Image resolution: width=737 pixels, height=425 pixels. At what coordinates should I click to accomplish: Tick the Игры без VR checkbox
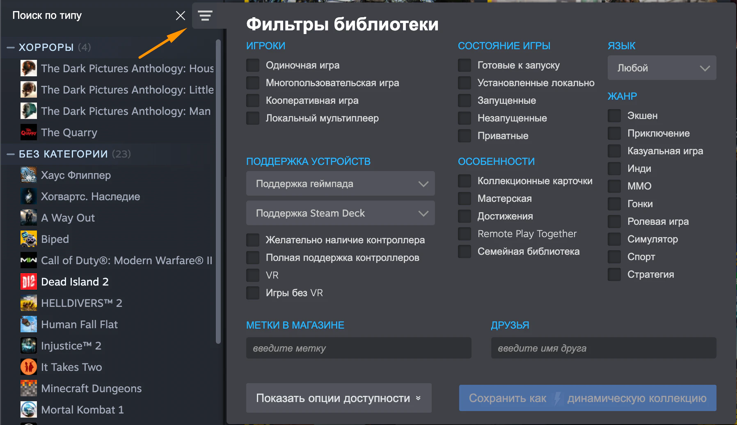253,293
